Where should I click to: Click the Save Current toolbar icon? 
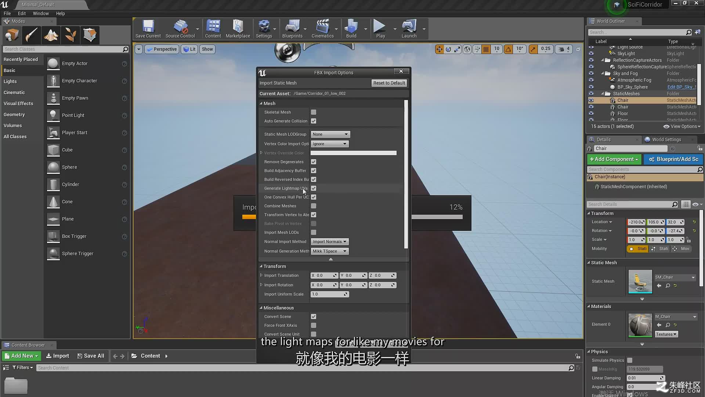pos(148,29)
